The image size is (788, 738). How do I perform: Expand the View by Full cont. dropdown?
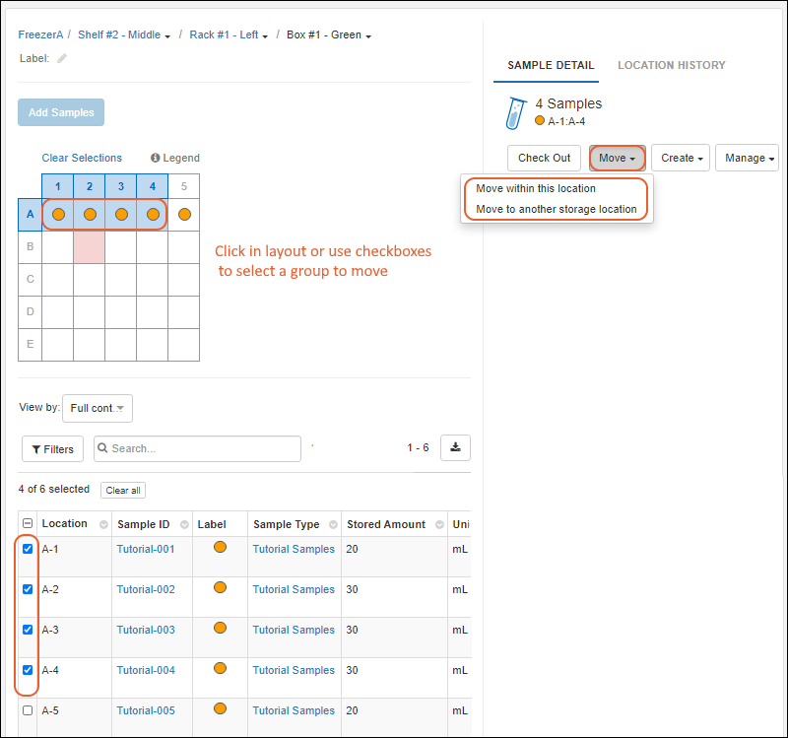click(98, 408)
